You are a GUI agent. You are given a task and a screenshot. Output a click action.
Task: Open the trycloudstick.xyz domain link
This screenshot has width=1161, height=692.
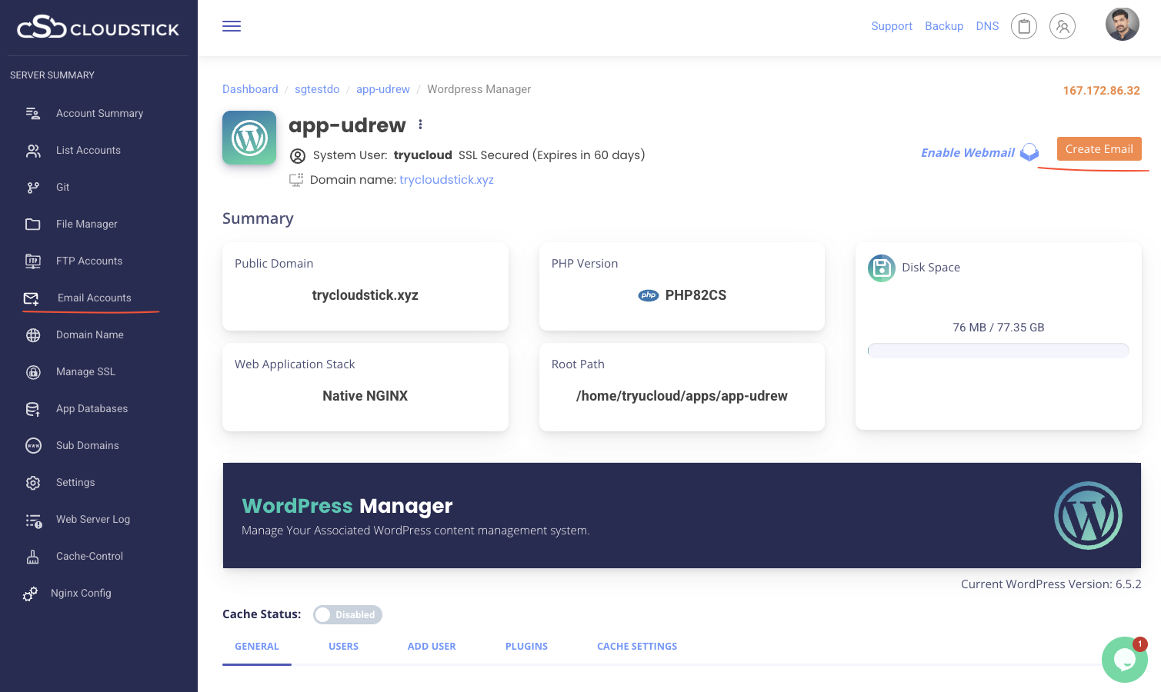coord(446,180)
